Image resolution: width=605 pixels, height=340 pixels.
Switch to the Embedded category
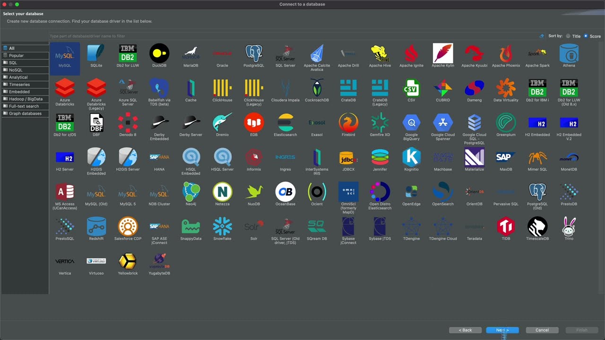[25, 92]
